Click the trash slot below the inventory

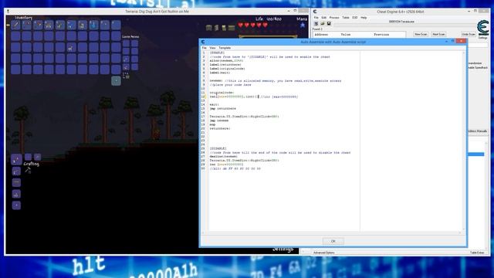(x=116, y=80)
